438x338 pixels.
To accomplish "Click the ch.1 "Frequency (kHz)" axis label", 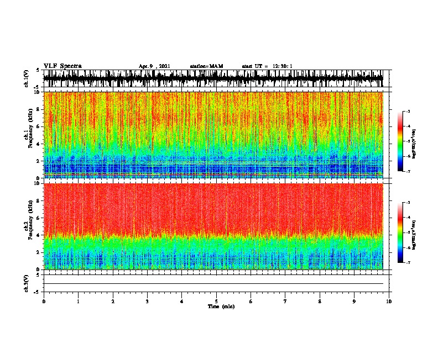I will tap(30, 129).
